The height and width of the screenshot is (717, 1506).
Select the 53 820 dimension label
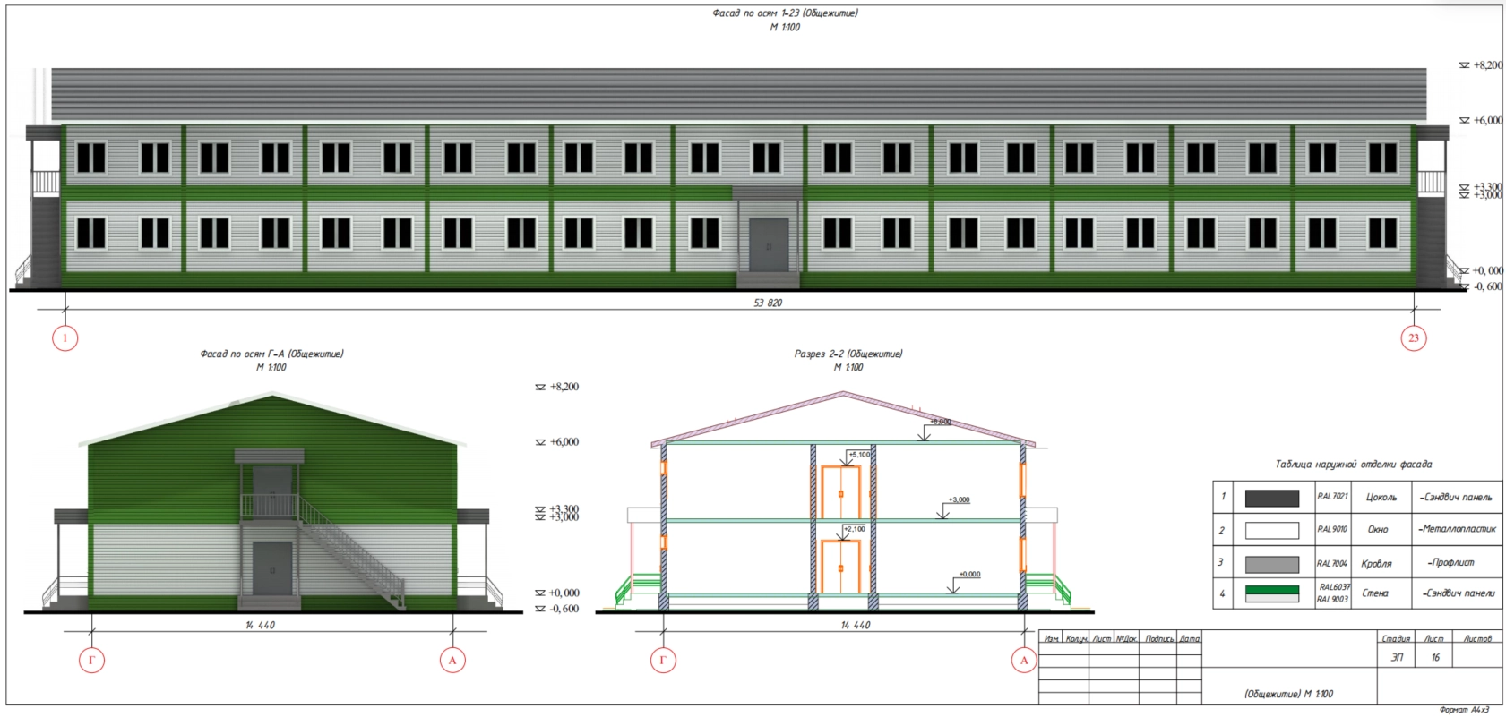(768, 303)
